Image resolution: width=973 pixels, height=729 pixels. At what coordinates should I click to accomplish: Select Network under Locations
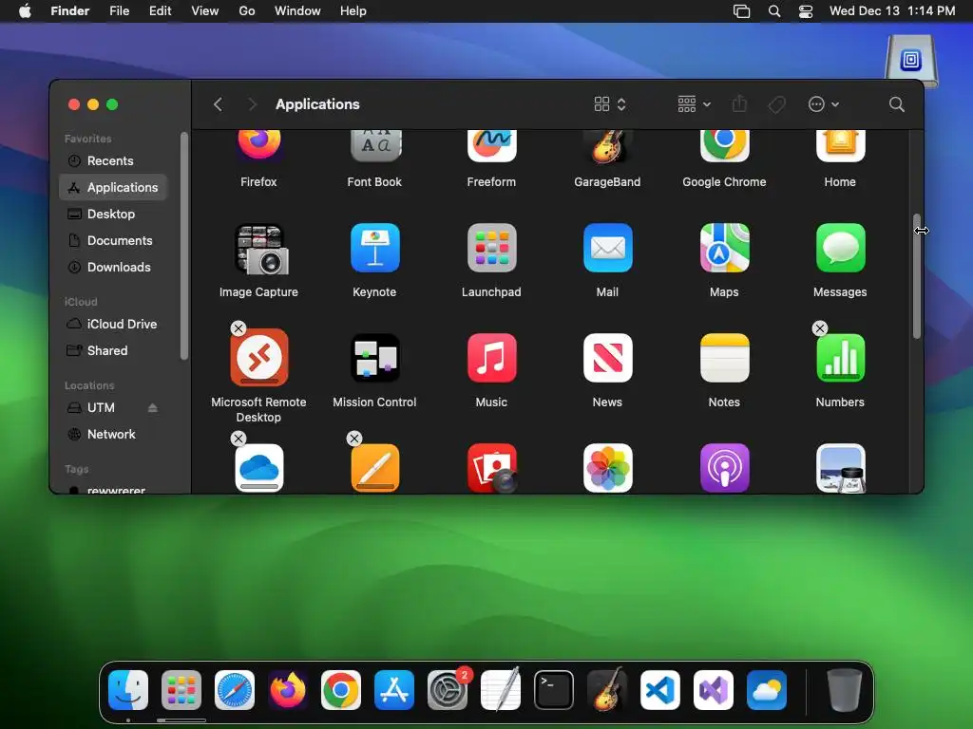point(113,434)
